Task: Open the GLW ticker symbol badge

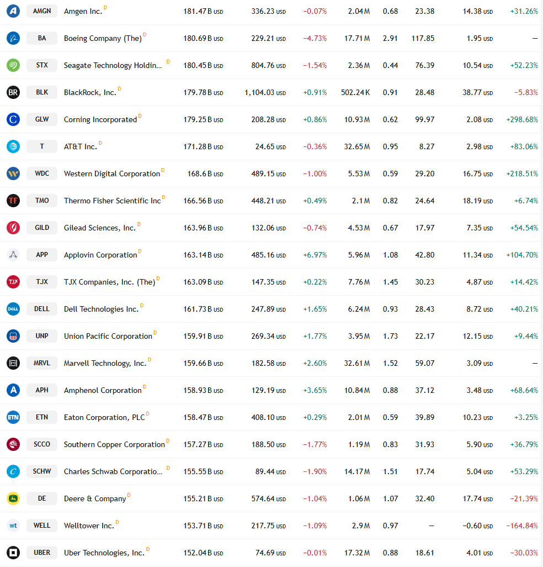Action: coord(42,119)
